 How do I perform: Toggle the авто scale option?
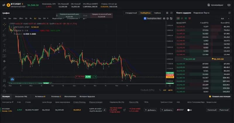[170, 90]
